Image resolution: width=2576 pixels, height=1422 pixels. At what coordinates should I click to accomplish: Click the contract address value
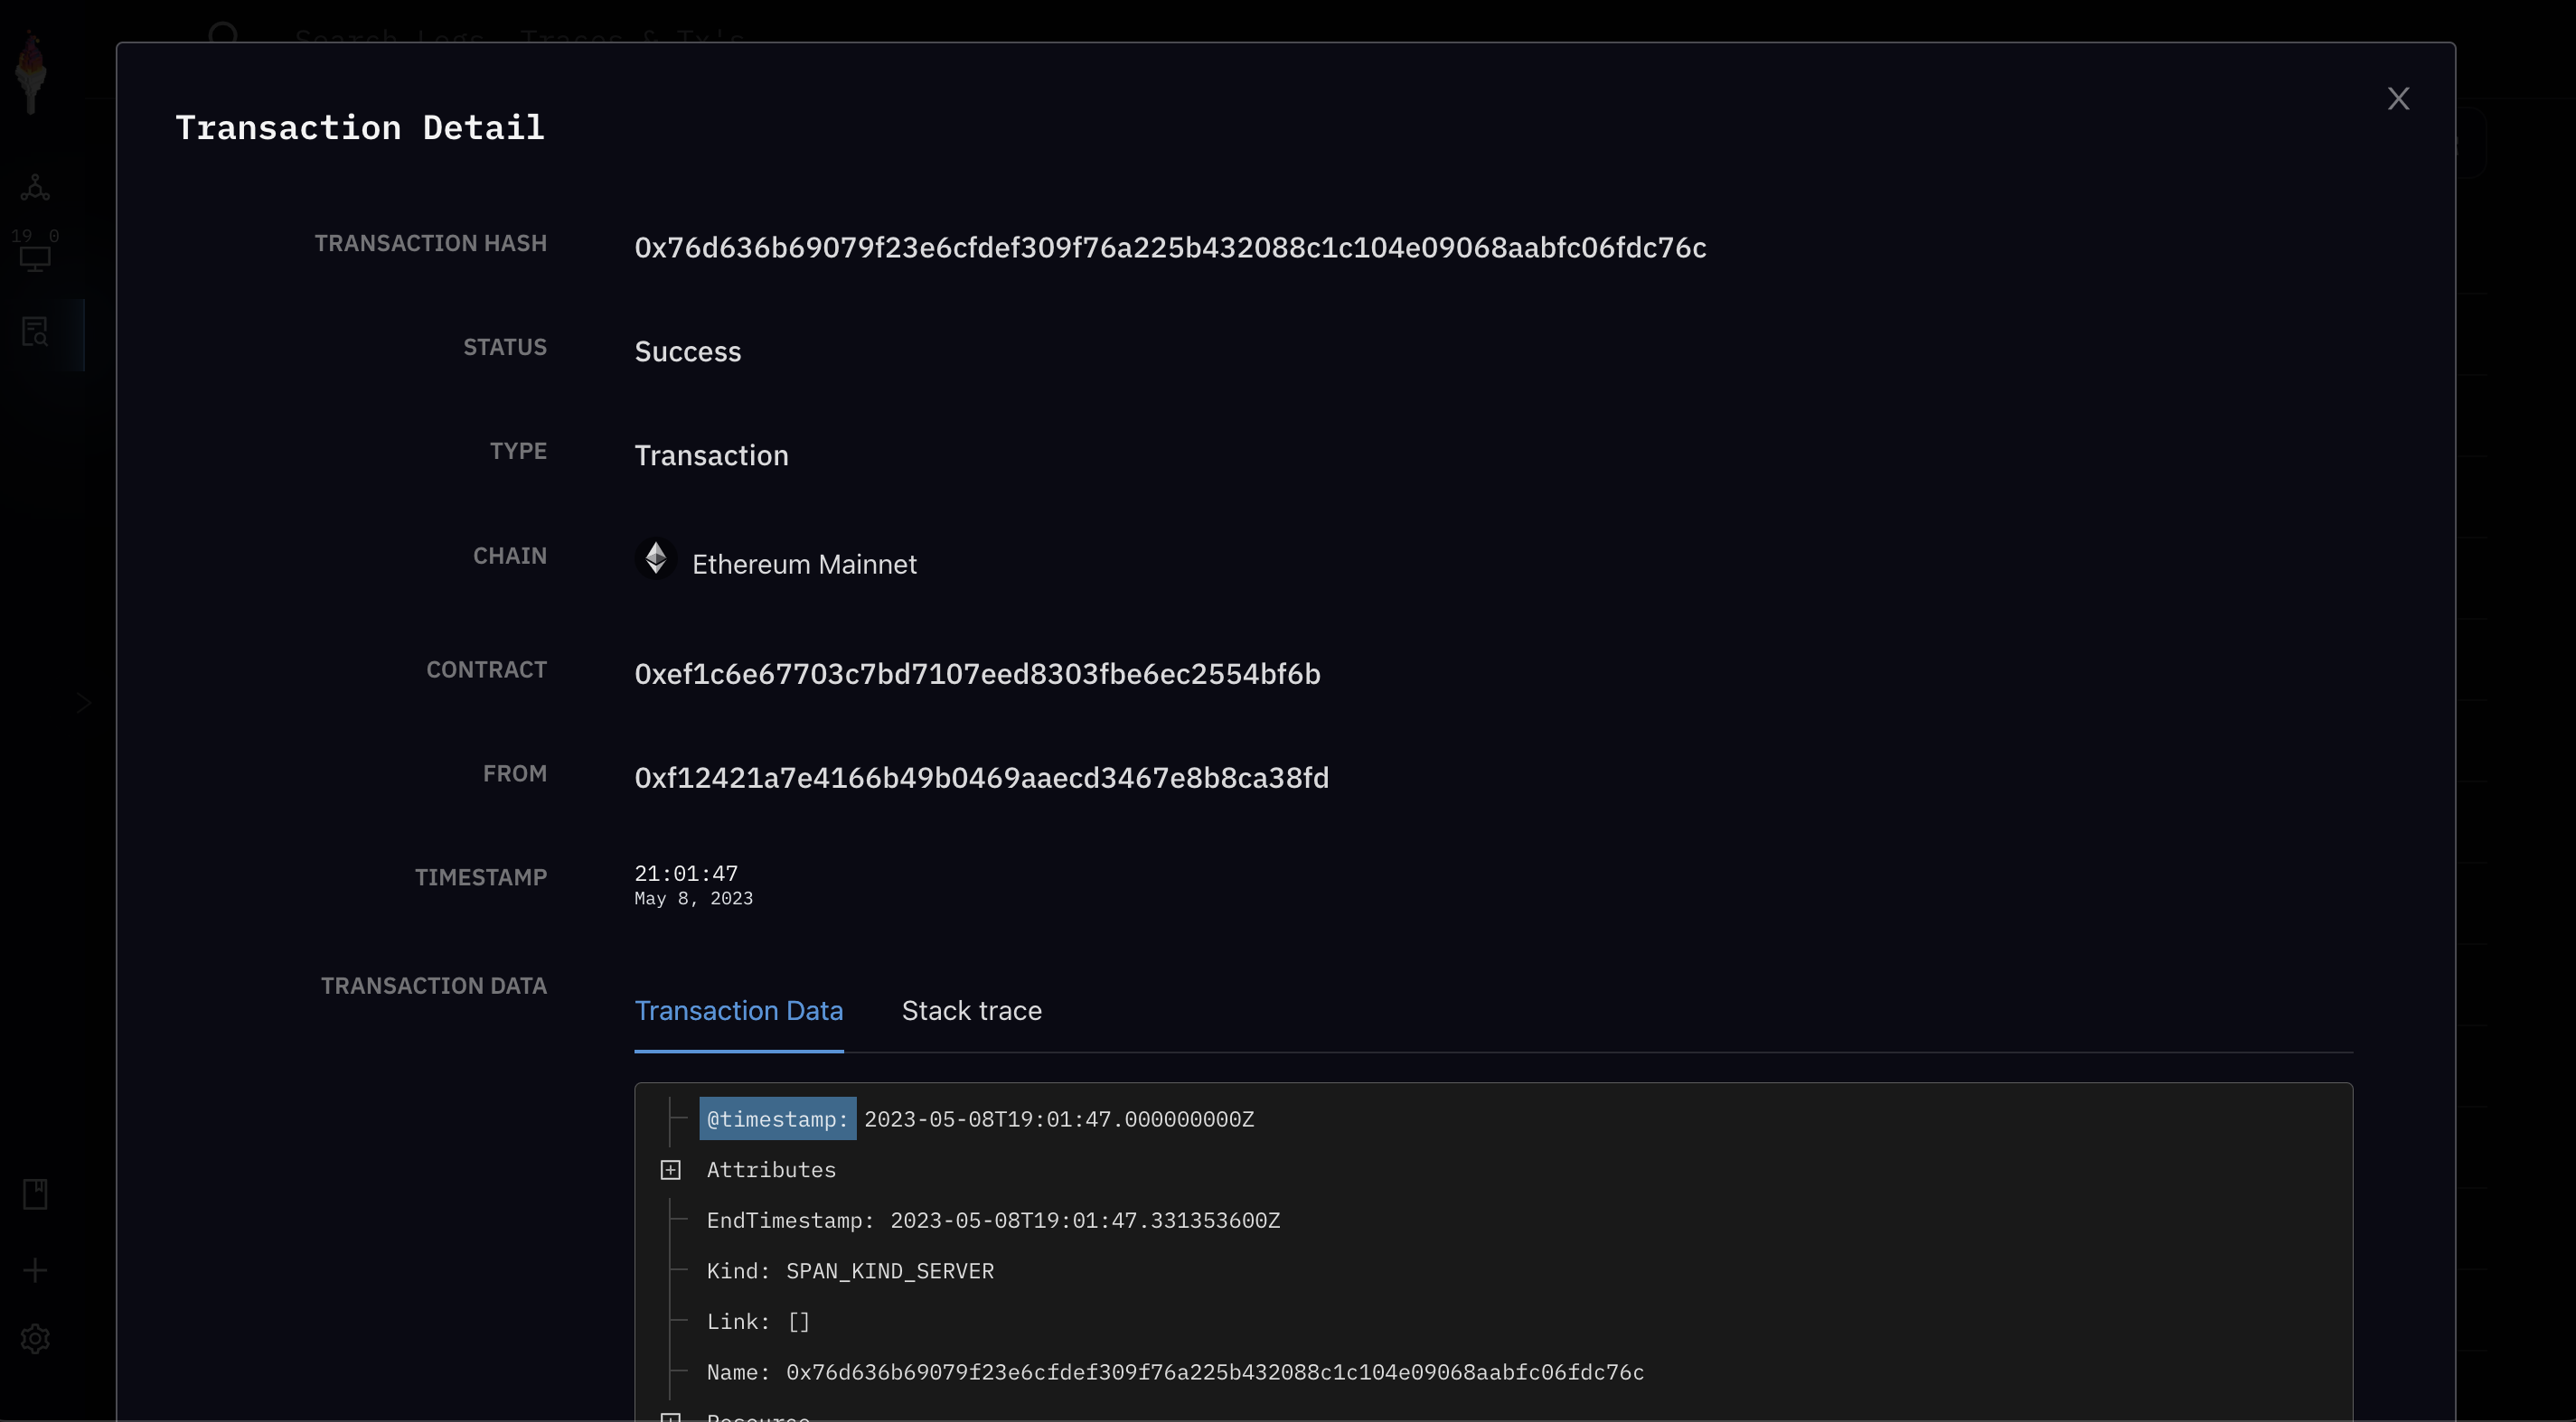[977, 675]
